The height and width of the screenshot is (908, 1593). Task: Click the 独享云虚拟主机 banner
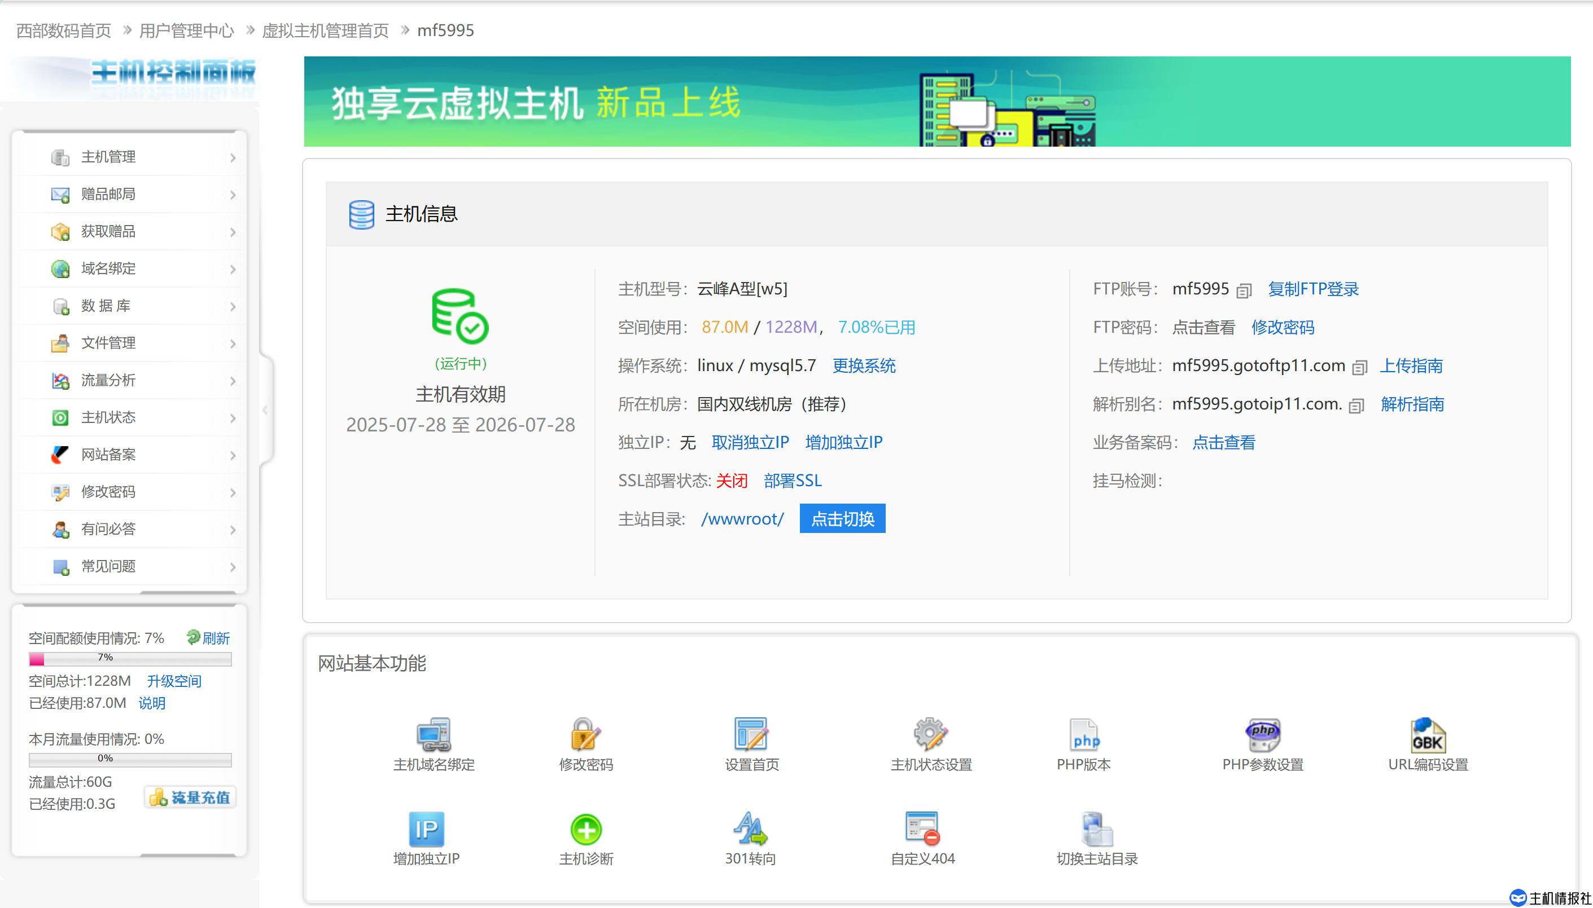(x=936, y=102)
